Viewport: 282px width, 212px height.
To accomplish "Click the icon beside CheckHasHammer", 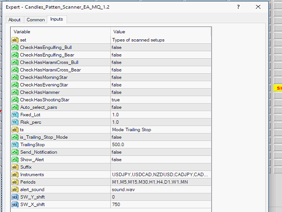I will [15, 92].
